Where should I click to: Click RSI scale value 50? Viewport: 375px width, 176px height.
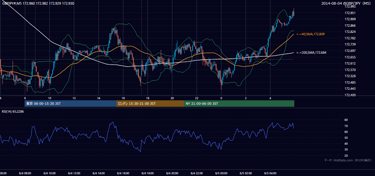pyautogui.click(x=346, y=138)
